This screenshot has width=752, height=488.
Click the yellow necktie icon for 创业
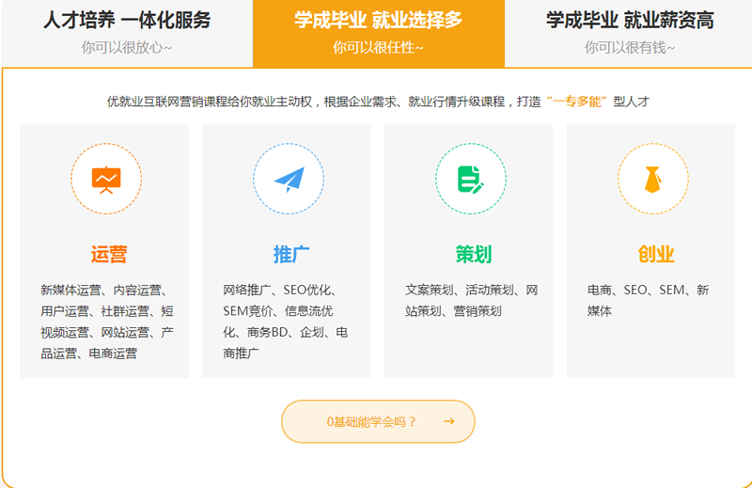[652, 179]
